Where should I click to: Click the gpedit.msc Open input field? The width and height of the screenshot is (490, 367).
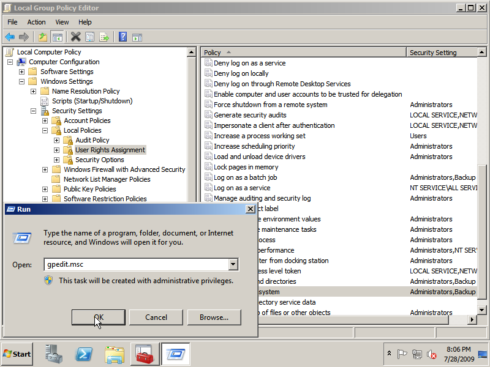pyautogui.click(x=137, y=264)
